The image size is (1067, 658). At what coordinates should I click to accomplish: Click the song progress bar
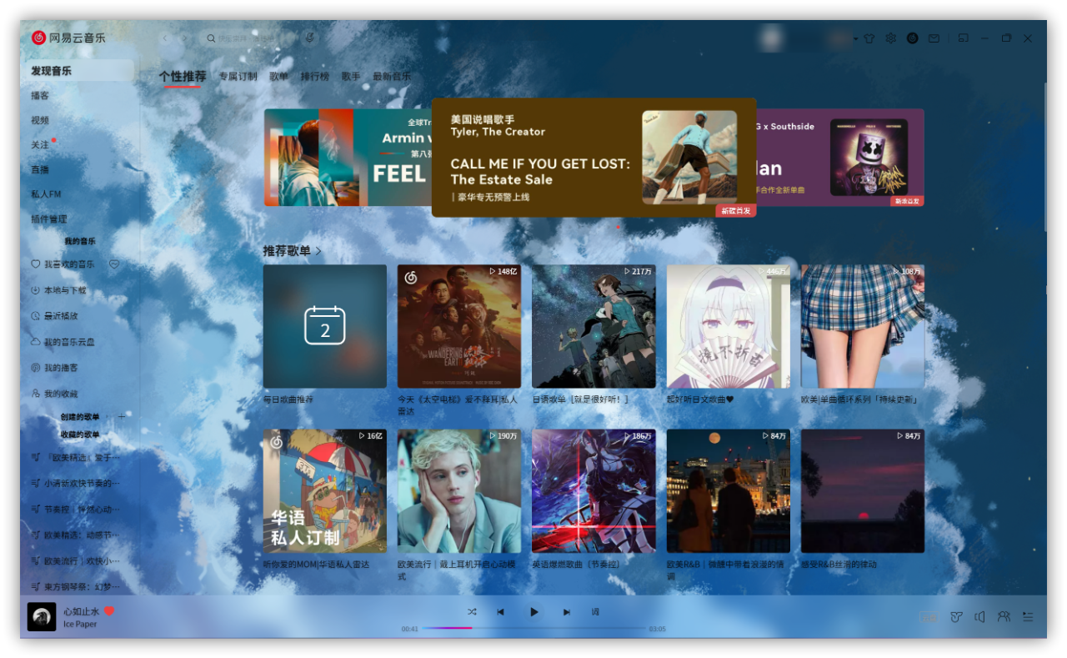(x=533, y=628)
